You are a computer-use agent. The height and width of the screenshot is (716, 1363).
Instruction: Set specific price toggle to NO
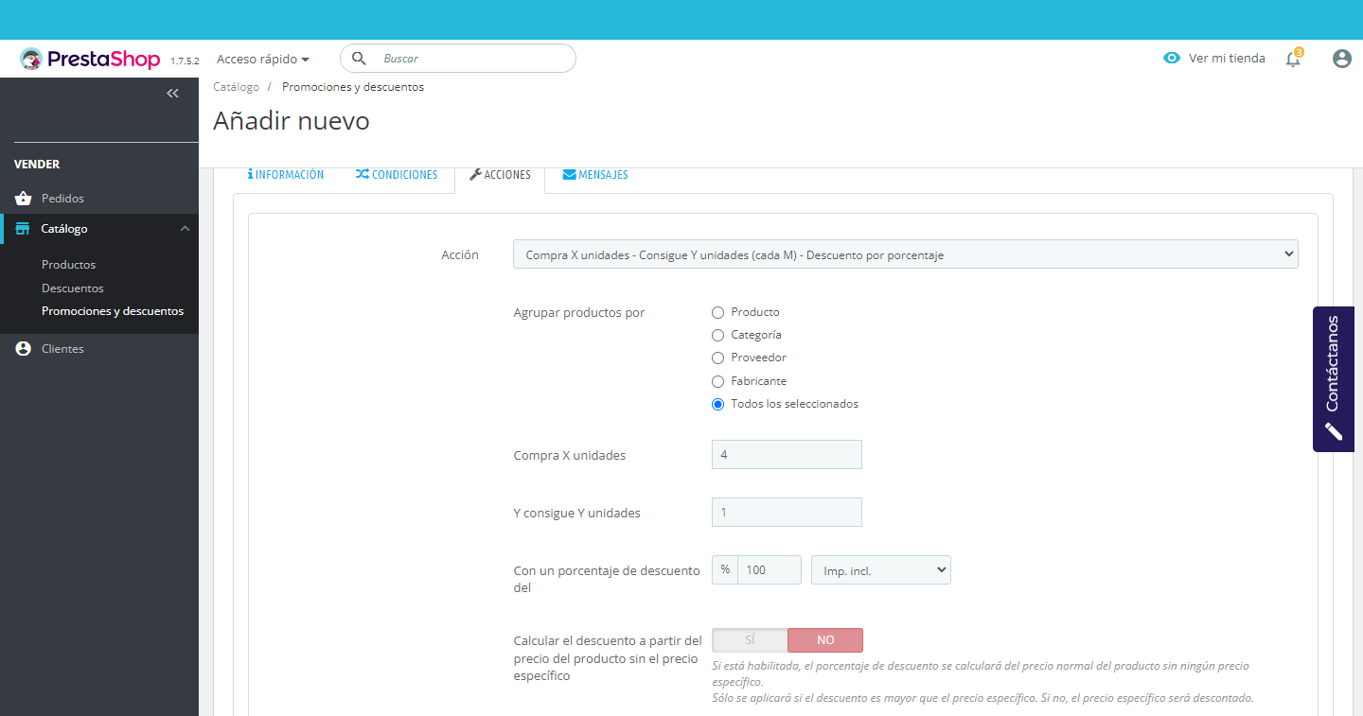(x=825, y=640)
